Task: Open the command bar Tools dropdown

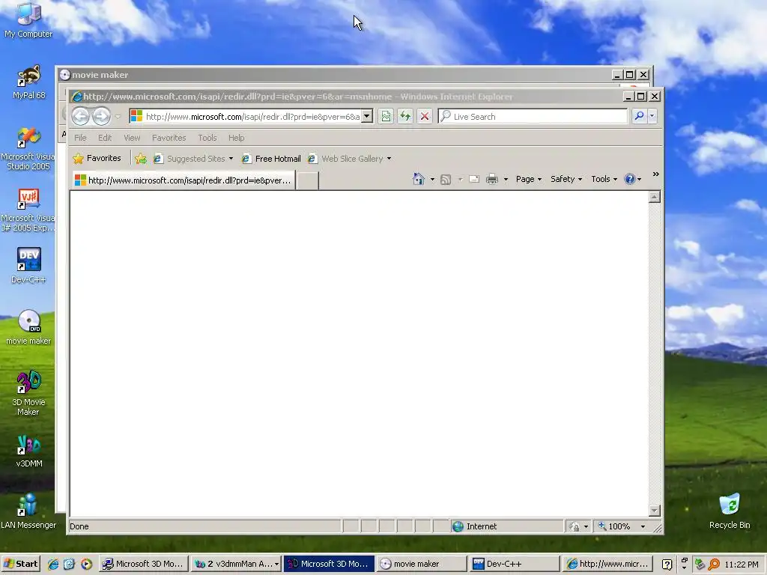Action: [604, 179]
